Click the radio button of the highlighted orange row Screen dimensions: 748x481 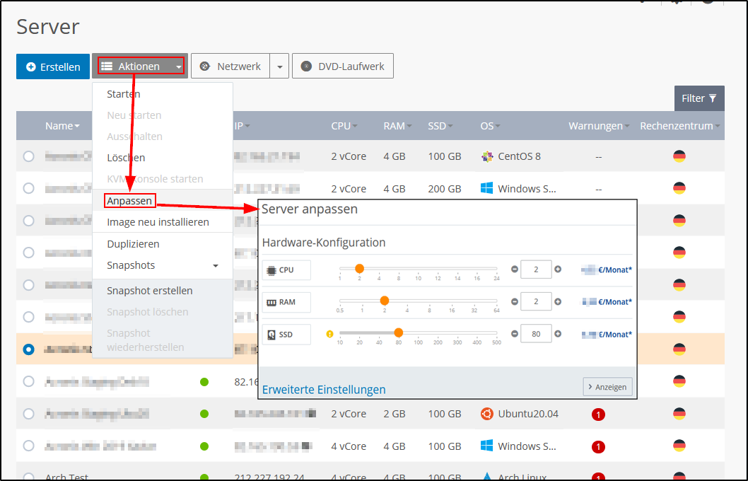[x=28, y=349]
